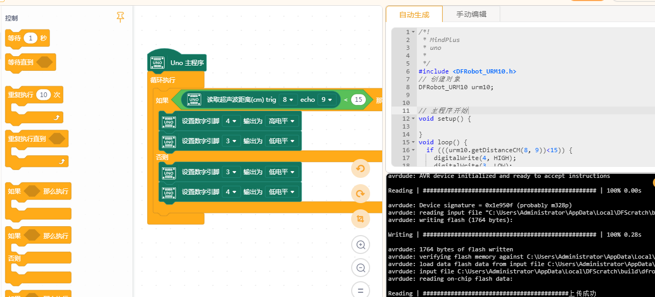Click the 否则 label in workspace script
This screenshot has height=297, width=655.
tap(162, 156)
